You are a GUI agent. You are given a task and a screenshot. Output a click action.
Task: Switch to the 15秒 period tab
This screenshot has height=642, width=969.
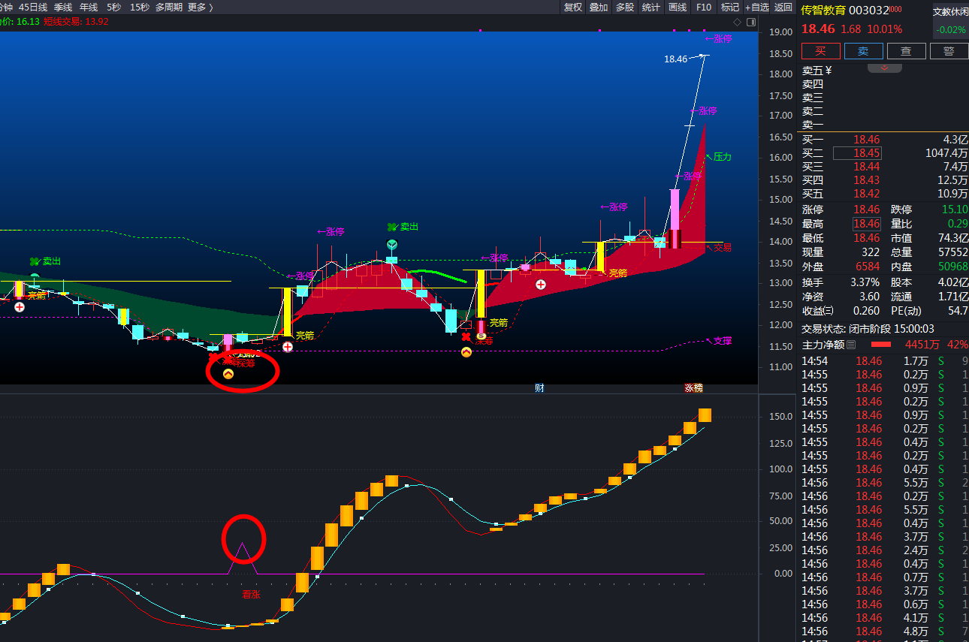139,7
